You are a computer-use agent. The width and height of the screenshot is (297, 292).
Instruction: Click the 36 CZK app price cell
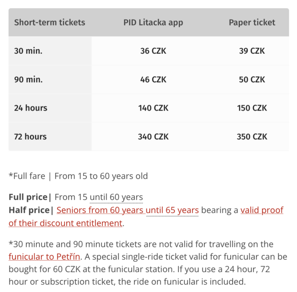click(x=153, y=51)
